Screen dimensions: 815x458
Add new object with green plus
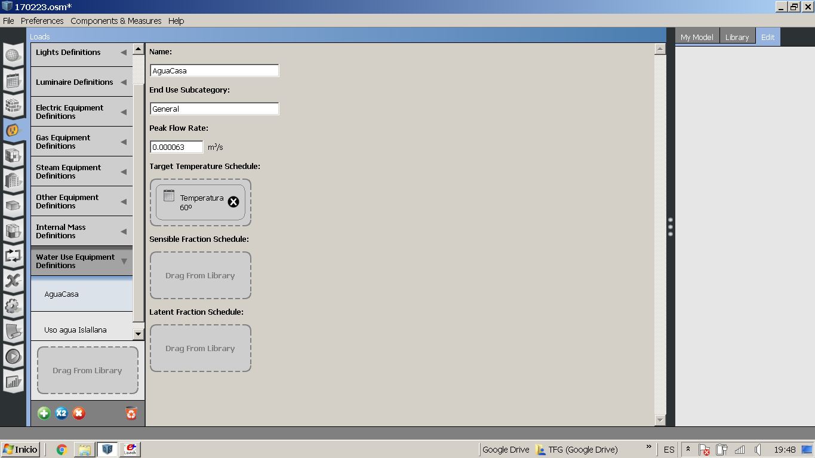click(44, 413)
